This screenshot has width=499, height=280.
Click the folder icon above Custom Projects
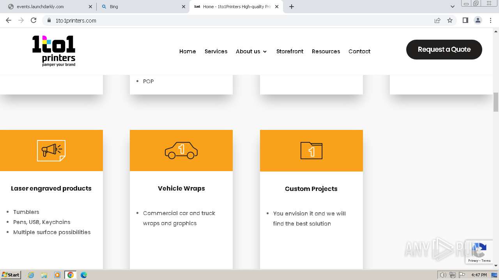pyautogui.click(x=311, y=150)
